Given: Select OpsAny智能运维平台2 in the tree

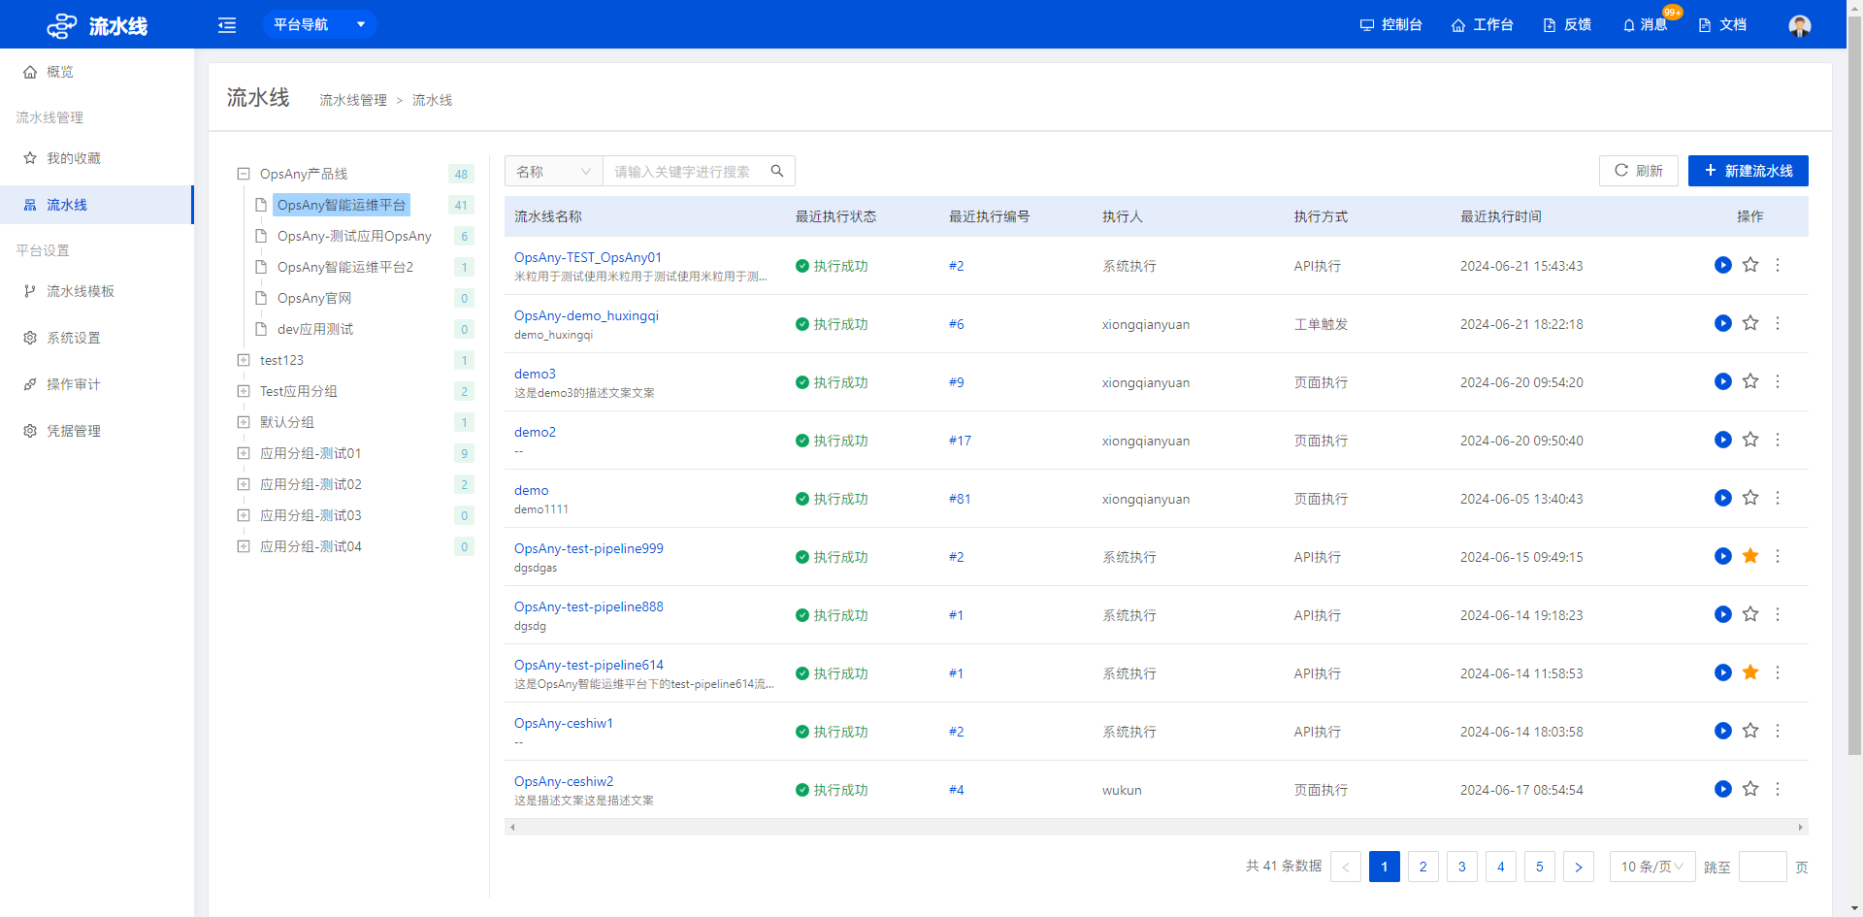Looking at the screenshot, I should (345, 267).
